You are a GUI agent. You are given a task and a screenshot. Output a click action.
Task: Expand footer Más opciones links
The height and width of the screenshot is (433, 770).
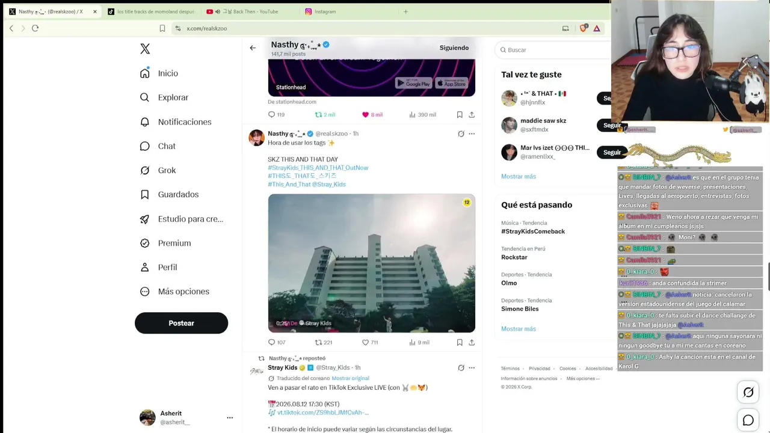point(583,379)
